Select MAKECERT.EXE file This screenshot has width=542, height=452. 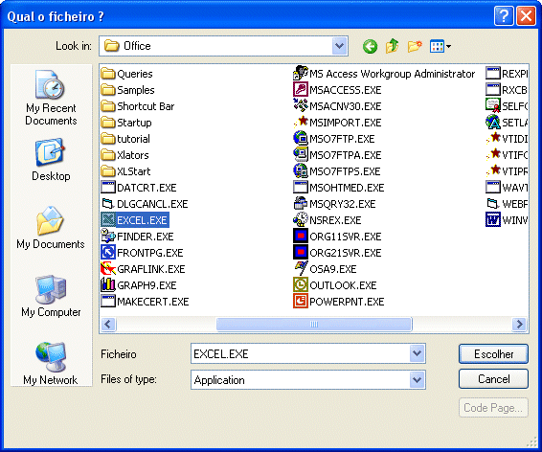pyautogui.click(x=145, y=302)
